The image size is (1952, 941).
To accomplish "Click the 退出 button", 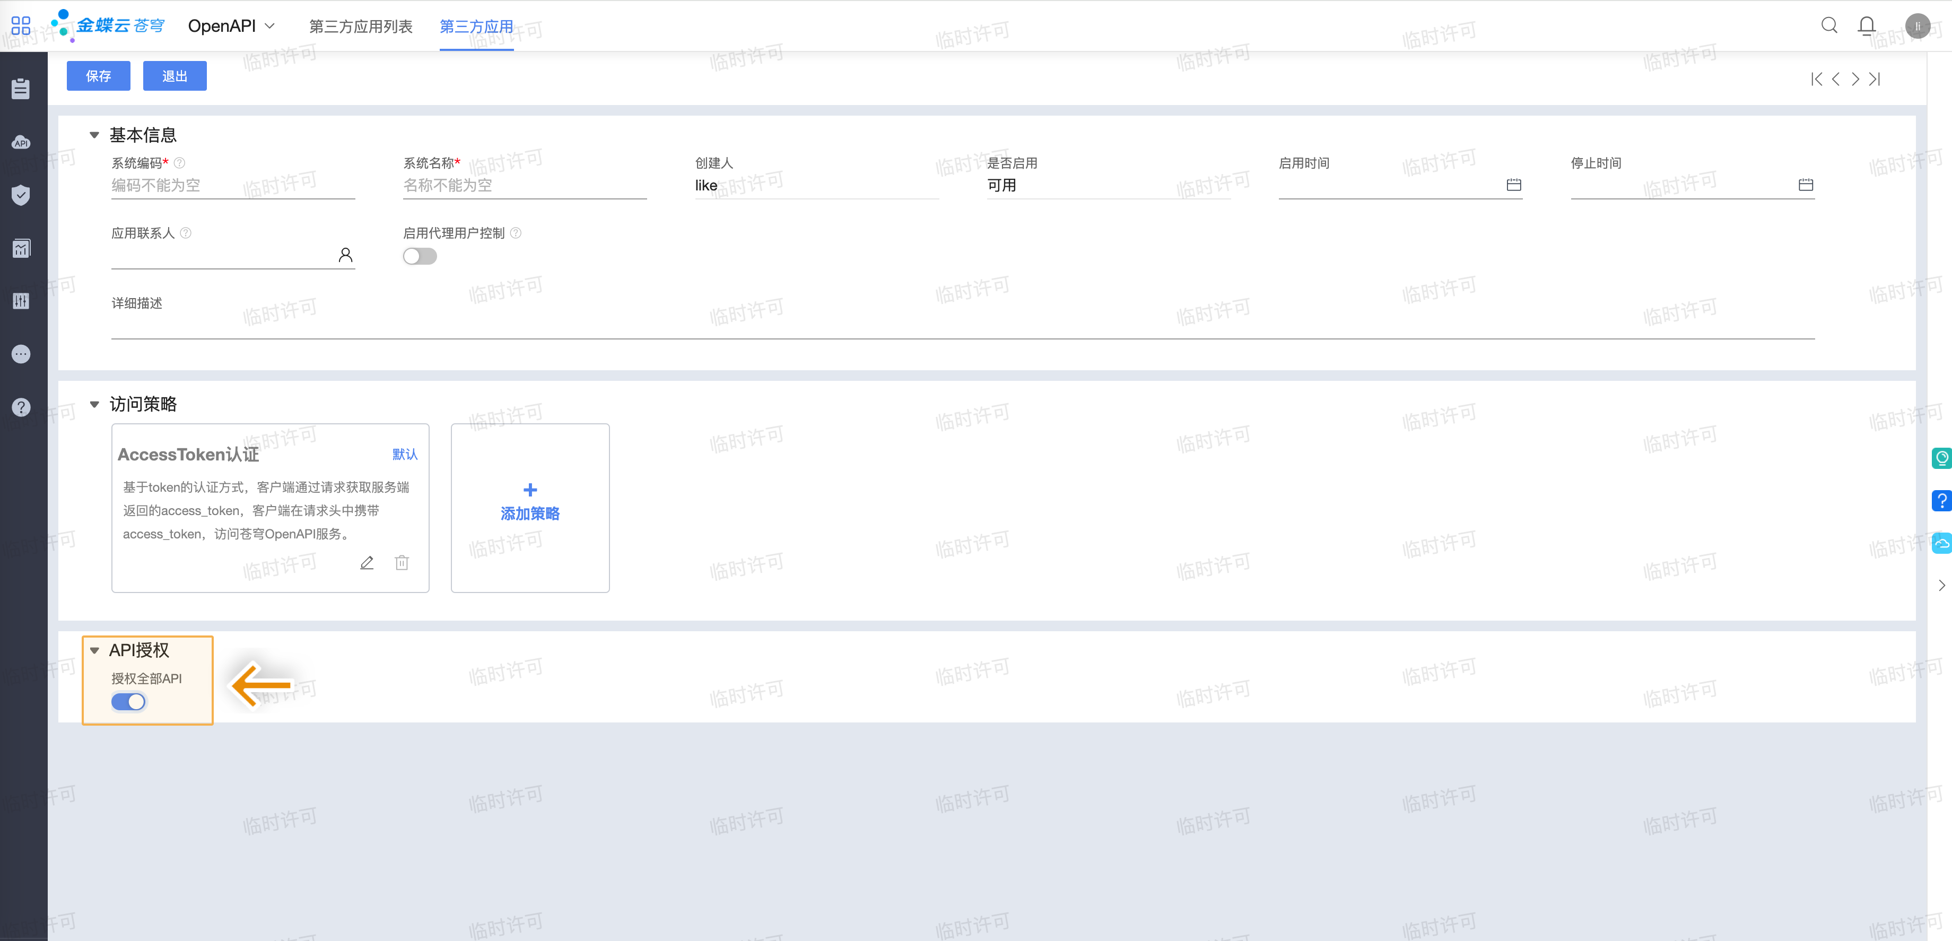I will tap(175, 76).
